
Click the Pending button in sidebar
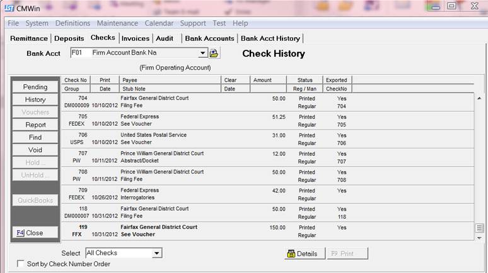point(35,87)
